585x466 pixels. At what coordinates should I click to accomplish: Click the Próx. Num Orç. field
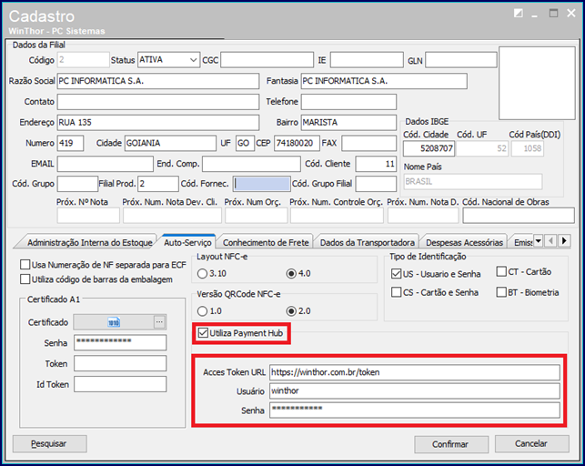pyautogui.click(x=257, y=216)
